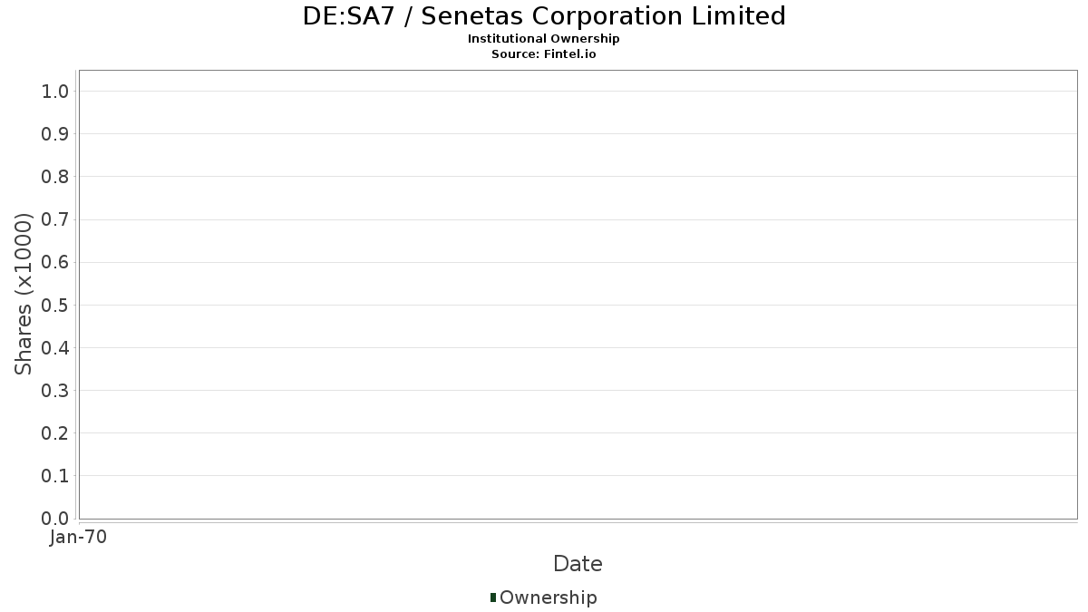1088x612 pixels.
Task: Toggle the Ownership series legend label
Action: coord(548,597)
